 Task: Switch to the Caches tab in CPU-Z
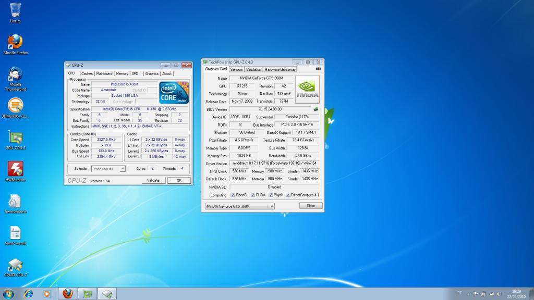pyautogui.click(x=87, y=73)
